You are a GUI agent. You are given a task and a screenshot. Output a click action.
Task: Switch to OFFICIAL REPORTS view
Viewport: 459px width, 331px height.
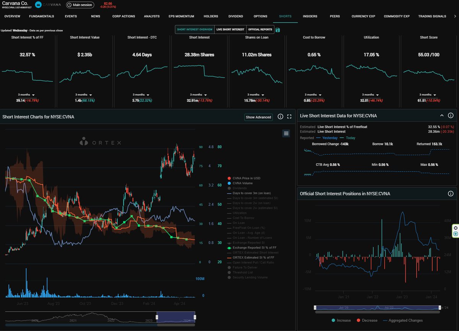pos(260,29)
